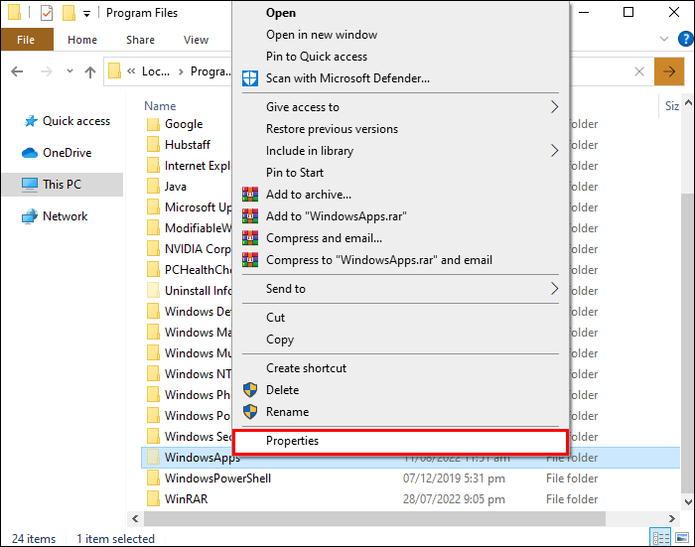The image size is (695, 547).
Task: Choose Properties from the context menu
Action: [400, 441]
